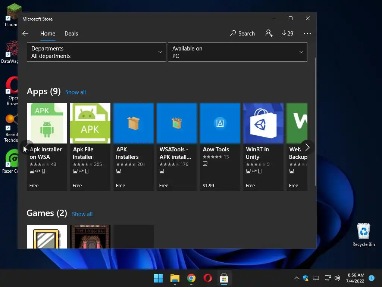Open the touch keyboard tray icon
The width and height of the screenshot is (382, 287).
click(x=316, y=278)
